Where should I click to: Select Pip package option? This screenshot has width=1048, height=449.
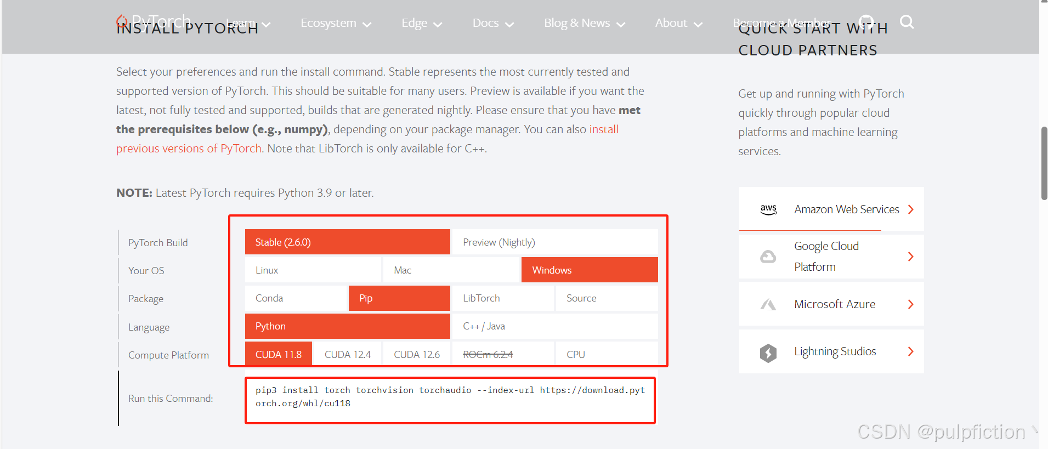[x=399, y=298]
